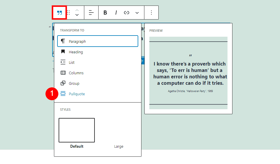Transform block to Heading
280x164 pixels.
click(76, 52)
